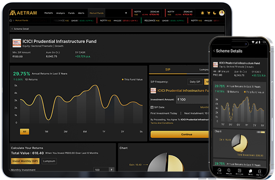Go back using the Scheme Detail chevron

[x=12, y=29]
